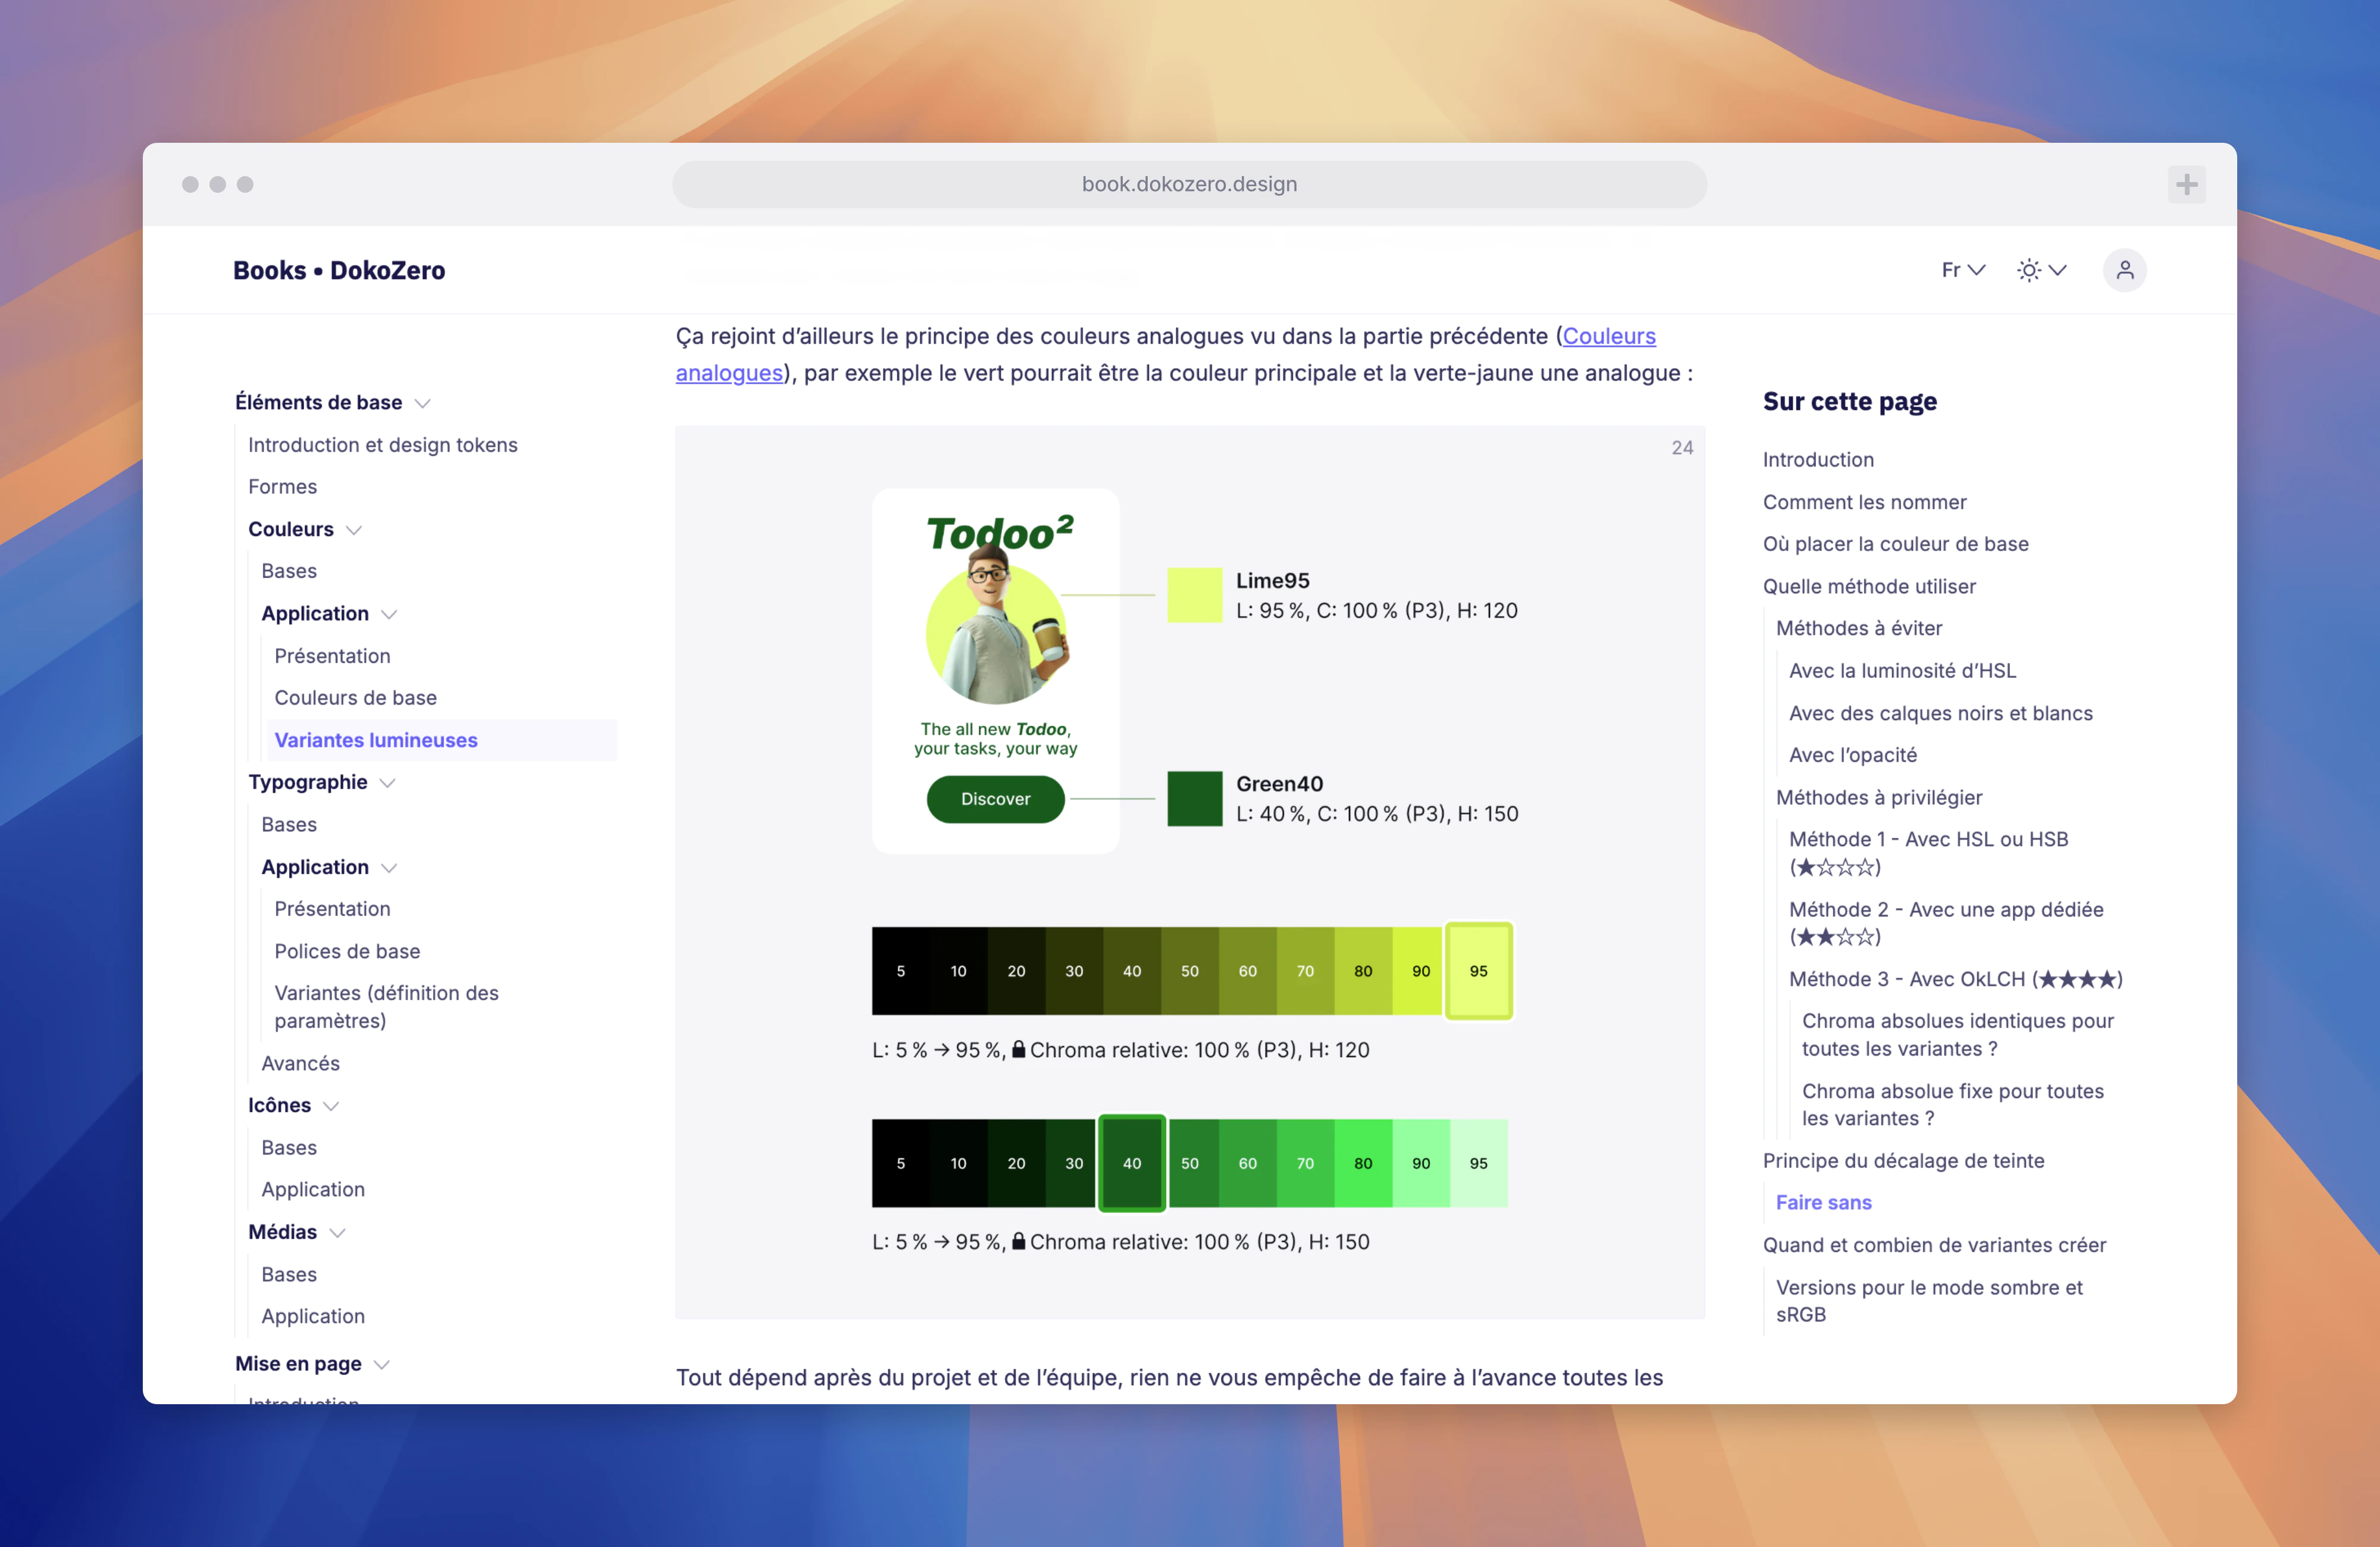Jump to Méthode 2 - Avec une app dédiée
2380x1547 pixels.
(1946, 923)
